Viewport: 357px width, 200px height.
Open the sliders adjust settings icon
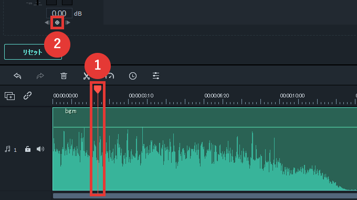point(156,75)
